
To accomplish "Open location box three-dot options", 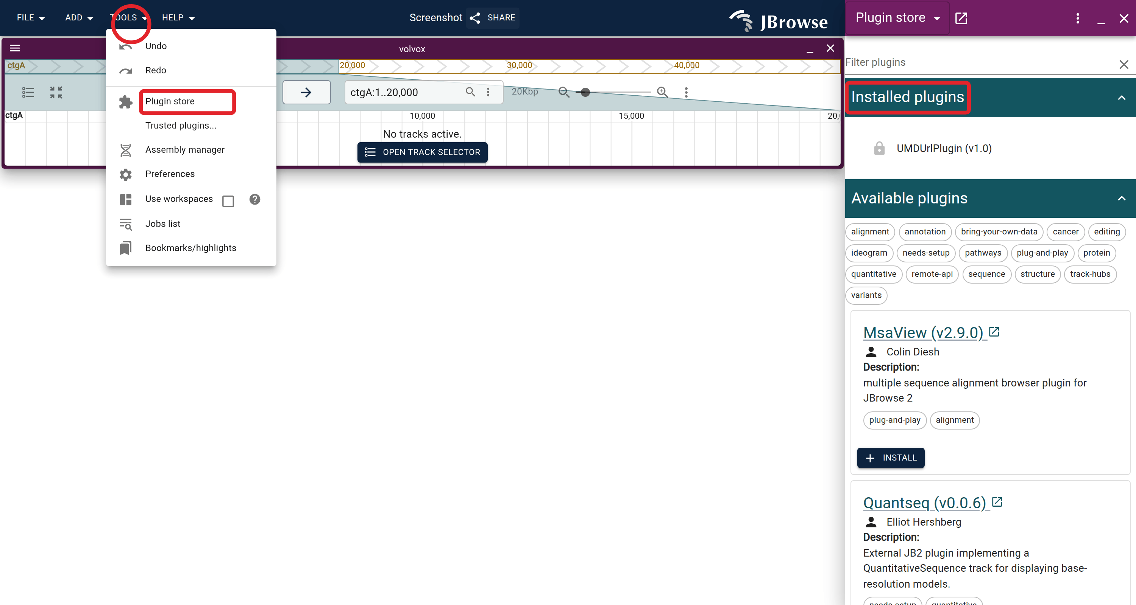I will tap(488, 92).
